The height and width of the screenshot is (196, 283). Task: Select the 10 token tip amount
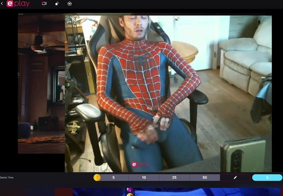click(x=144, y=178)
